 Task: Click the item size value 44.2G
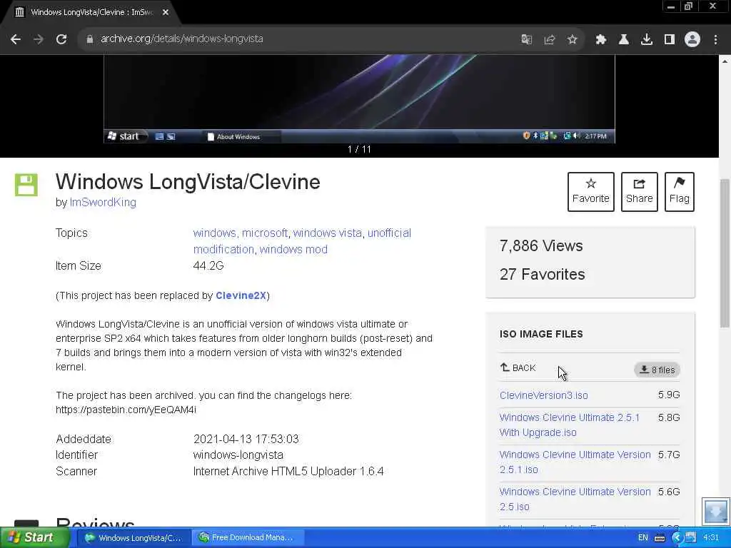tap(208, 265)
